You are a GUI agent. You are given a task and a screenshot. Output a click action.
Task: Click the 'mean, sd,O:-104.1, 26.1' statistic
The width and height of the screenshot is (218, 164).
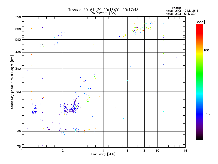coord(182,11)
